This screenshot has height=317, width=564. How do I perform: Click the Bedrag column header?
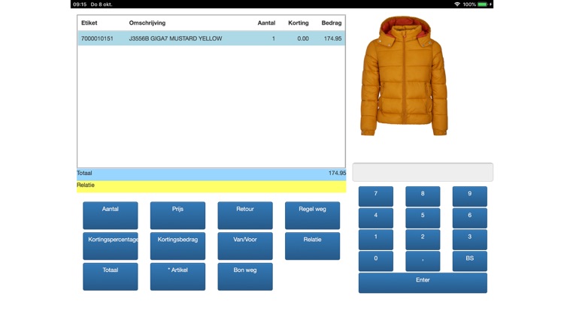click(x=332, y=23)
